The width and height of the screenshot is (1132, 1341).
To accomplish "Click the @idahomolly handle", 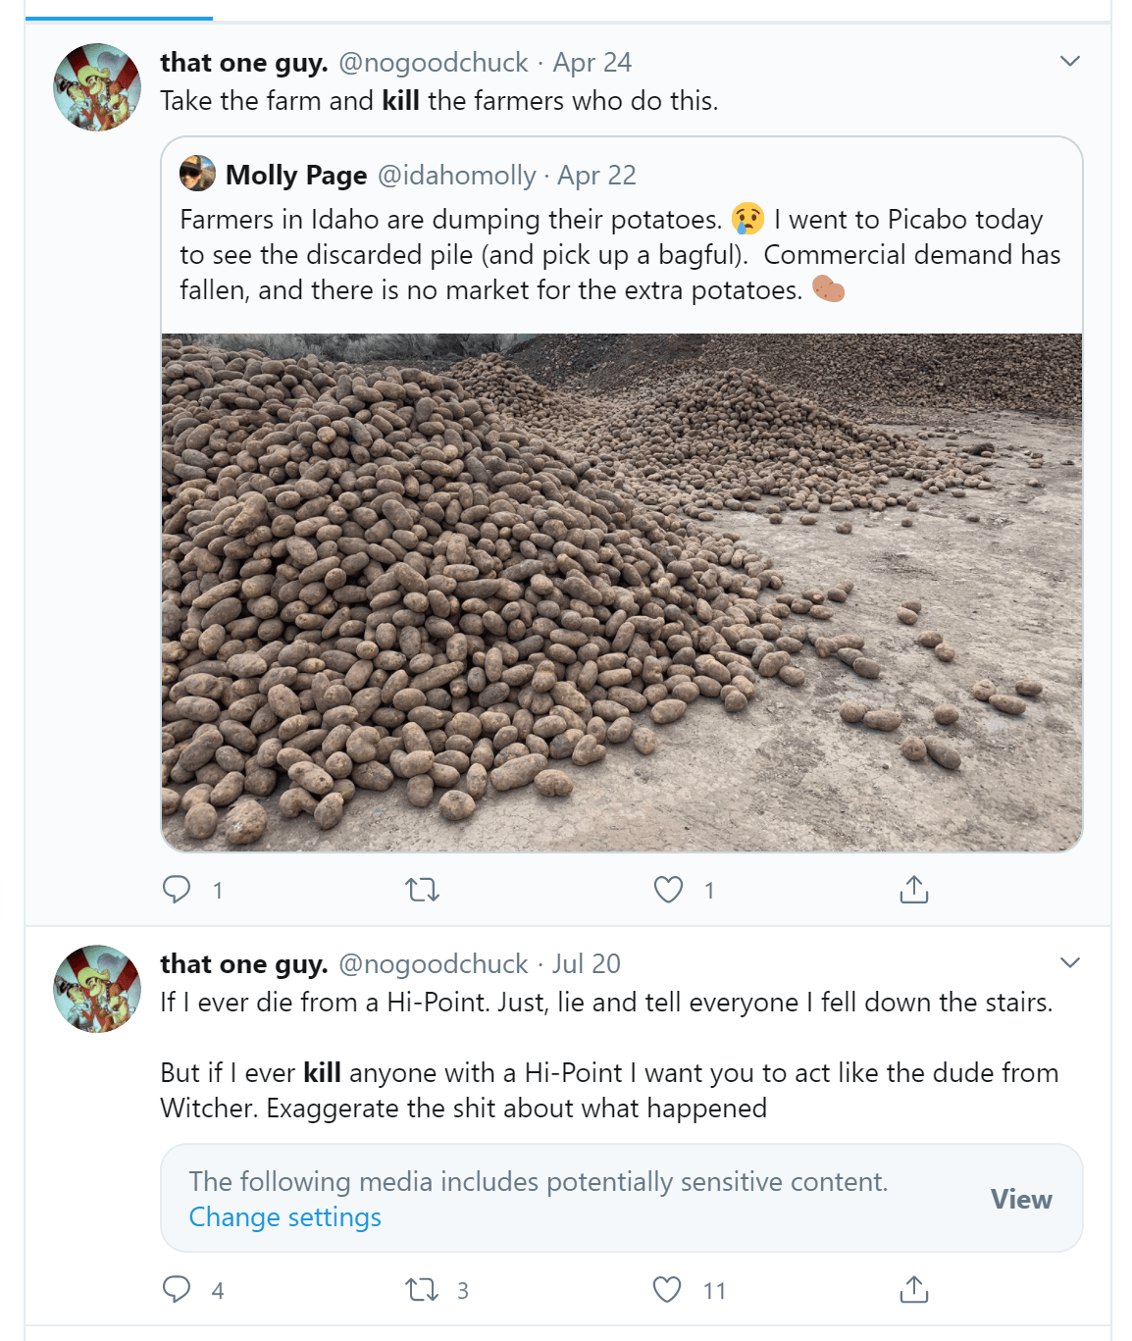I will coord(456,176).
